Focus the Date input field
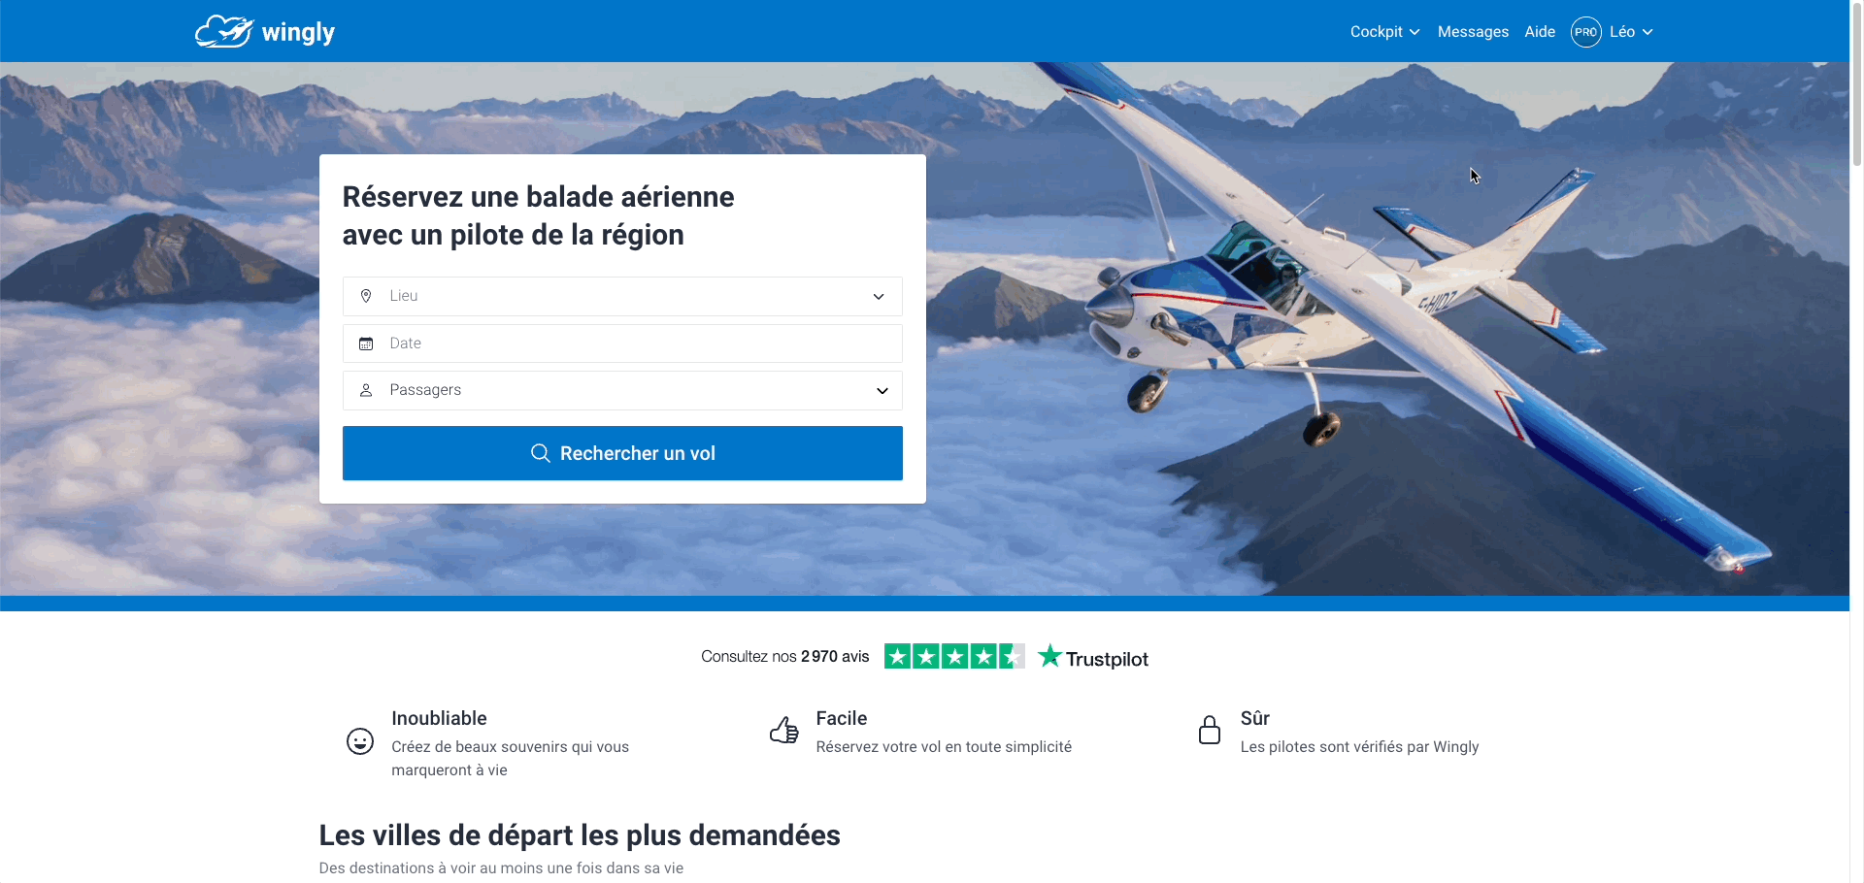1864x883 pixels. tap(622, 343)
